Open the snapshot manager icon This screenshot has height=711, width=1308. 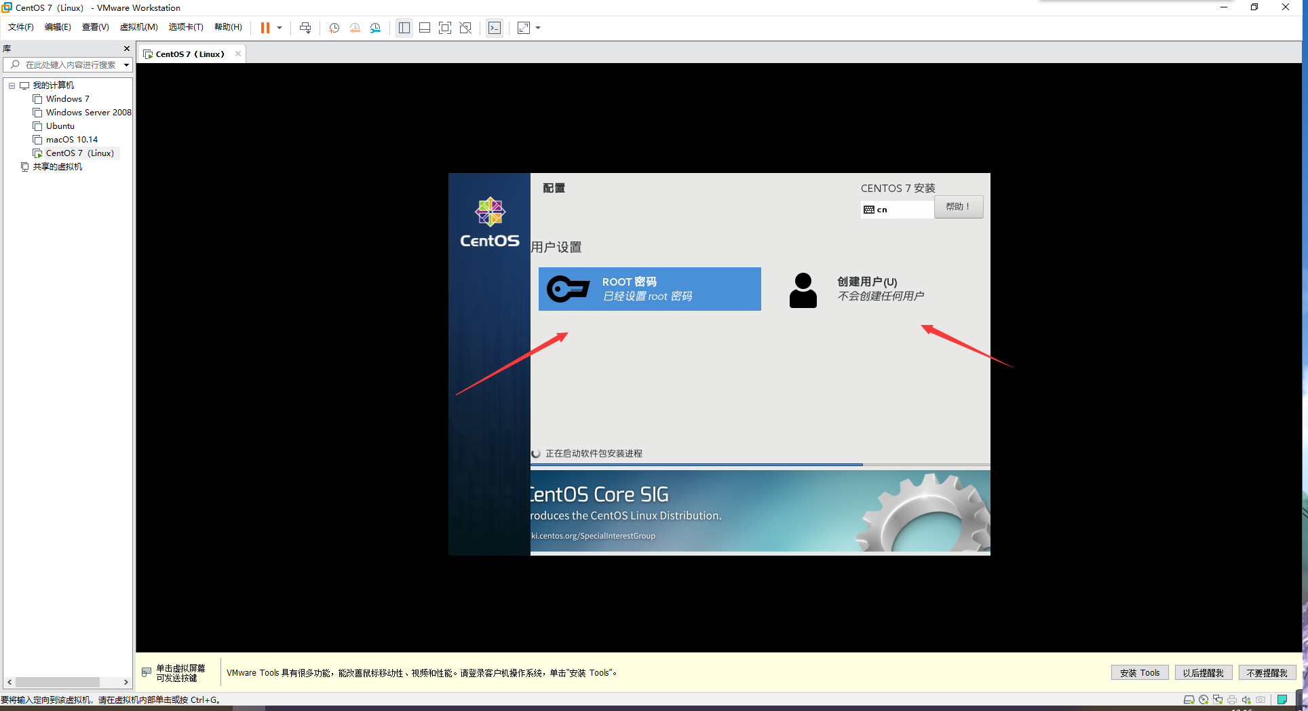375,28
